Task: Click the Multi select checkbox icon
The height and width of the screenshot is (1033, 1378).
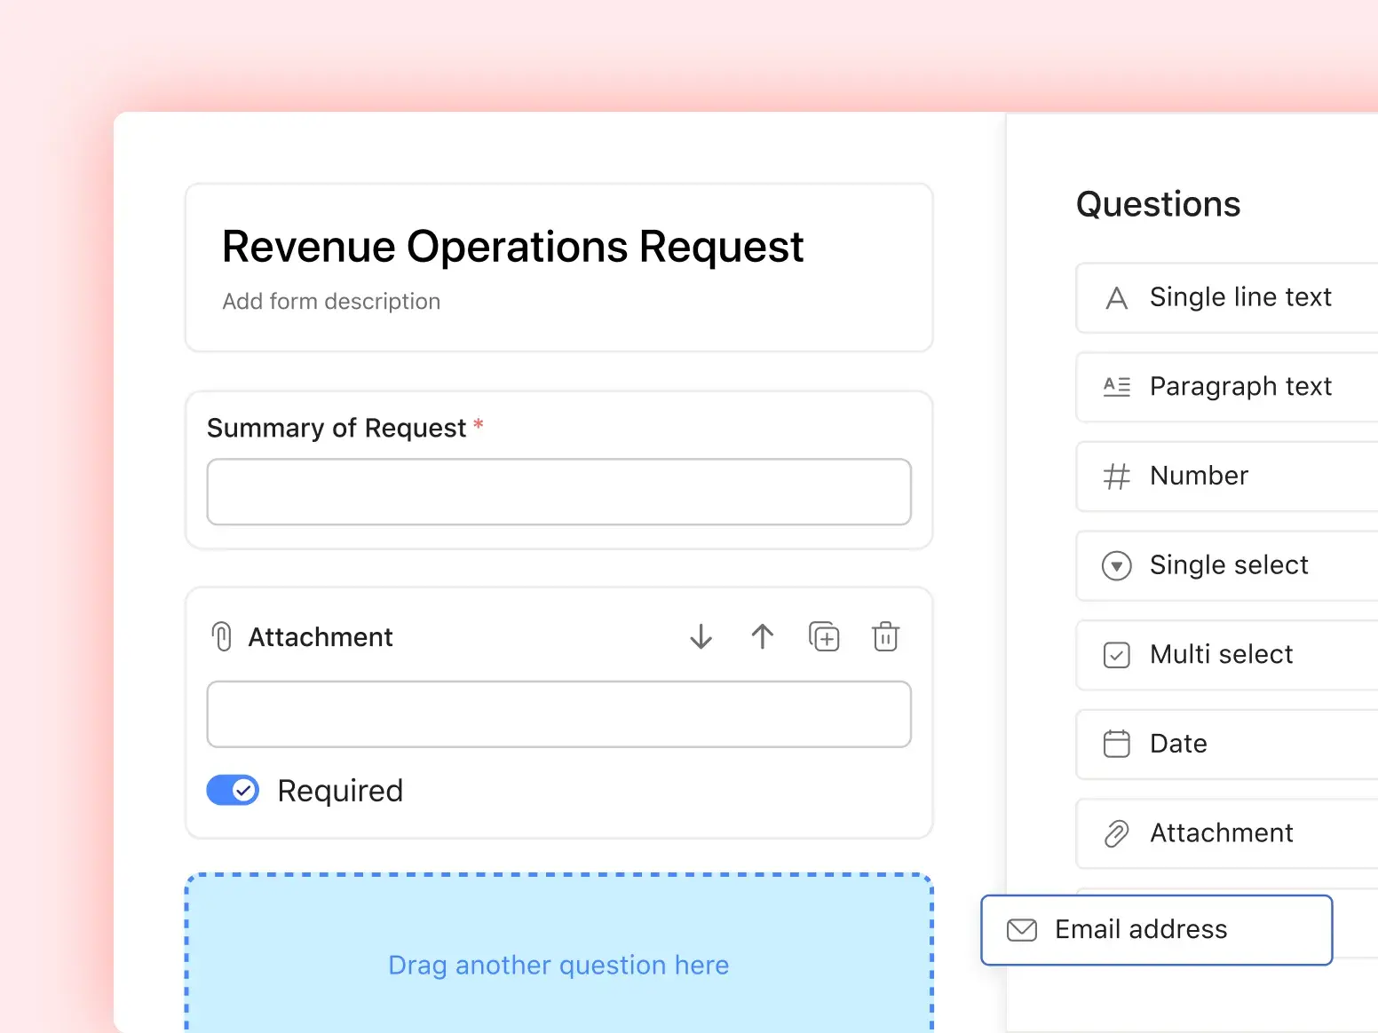Action: pos(1116,655)
